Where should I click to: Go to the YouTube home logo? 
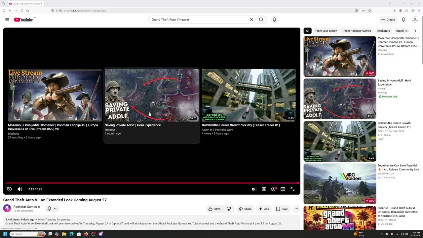pos(23,20)
